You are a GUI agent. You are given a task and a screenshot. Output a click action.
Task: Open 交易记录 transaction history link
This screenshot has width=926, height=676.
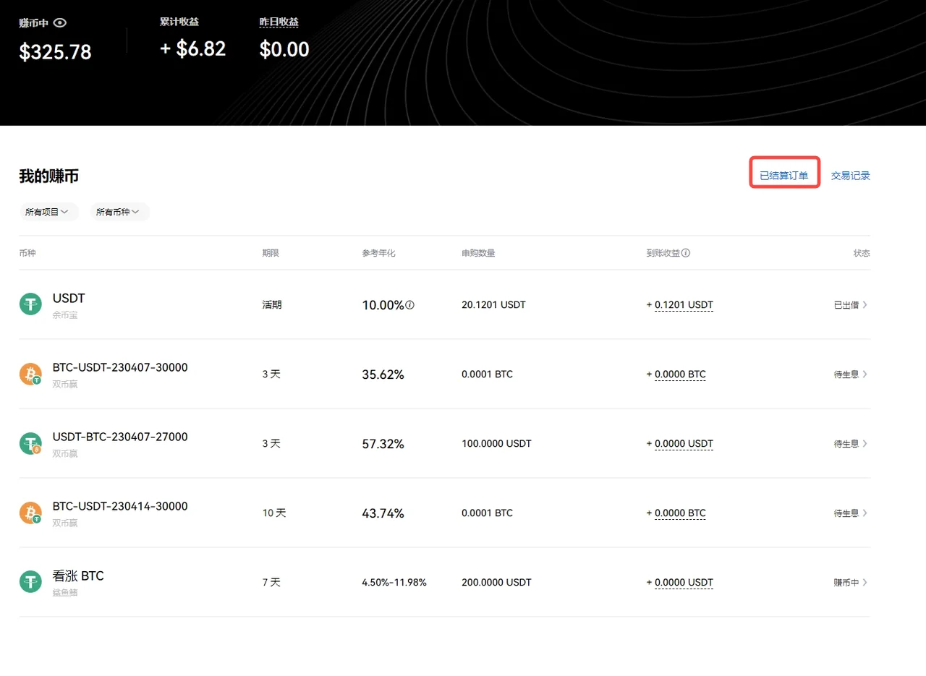(851, 175)
